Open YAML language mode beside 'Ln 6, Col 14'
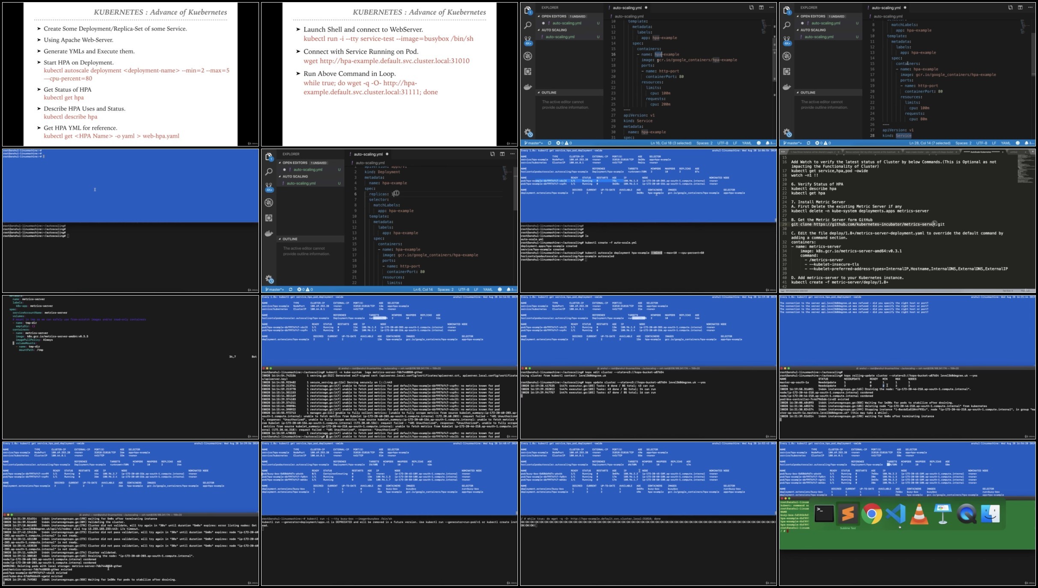Viewport: 1038px width, 588px height. coord(488,290)
